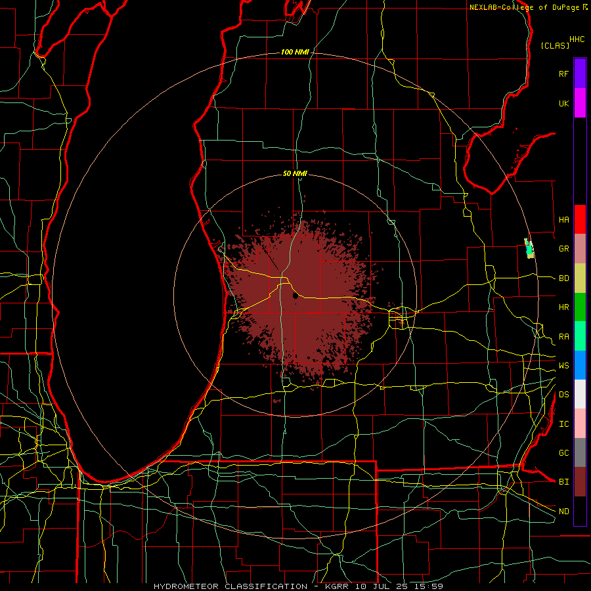The image size is (591, 591).
Task: Click the GC legend label
Action: [x=563, y=452]
